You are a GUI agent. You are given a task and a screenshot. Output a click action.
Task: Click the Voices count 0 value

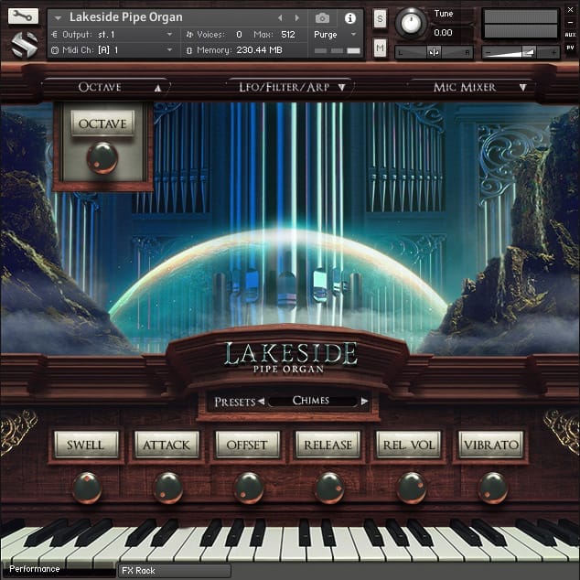[239, 35]
